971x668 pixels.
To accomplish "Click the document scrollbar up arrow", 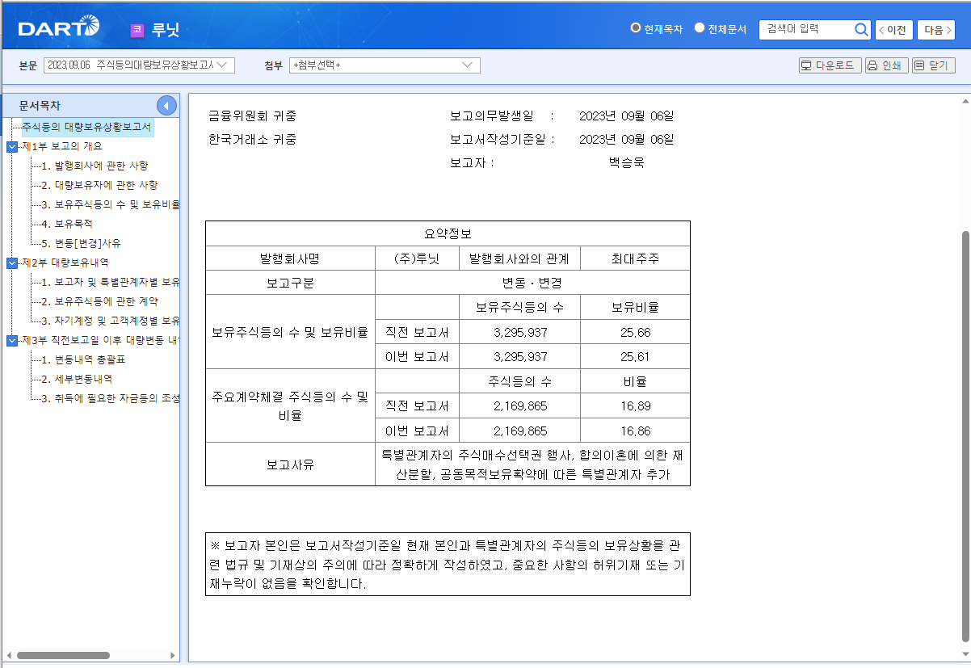I will [965, 102].
